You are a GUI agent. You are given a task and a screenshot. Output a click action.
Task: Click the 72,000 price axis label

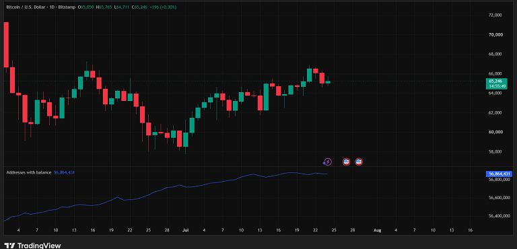[x=495, y=15]
